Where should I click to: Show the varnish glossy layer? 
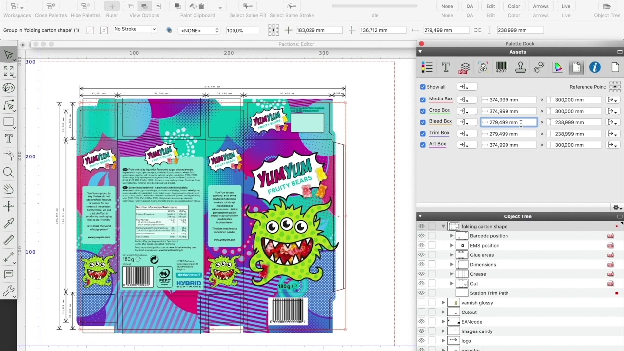(x=421, y=303)
